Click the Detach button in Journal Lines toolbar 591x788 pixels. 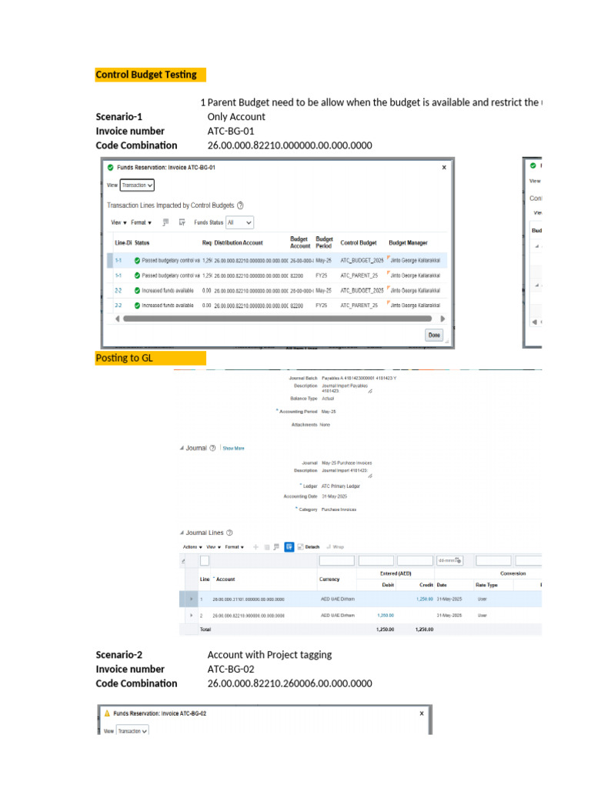[x=309, y=547]
